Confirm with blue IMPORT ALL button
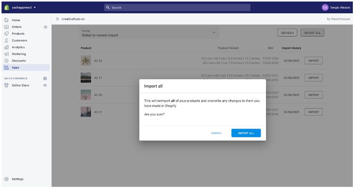This screenshot has width=354, height=188. [246, 133]
